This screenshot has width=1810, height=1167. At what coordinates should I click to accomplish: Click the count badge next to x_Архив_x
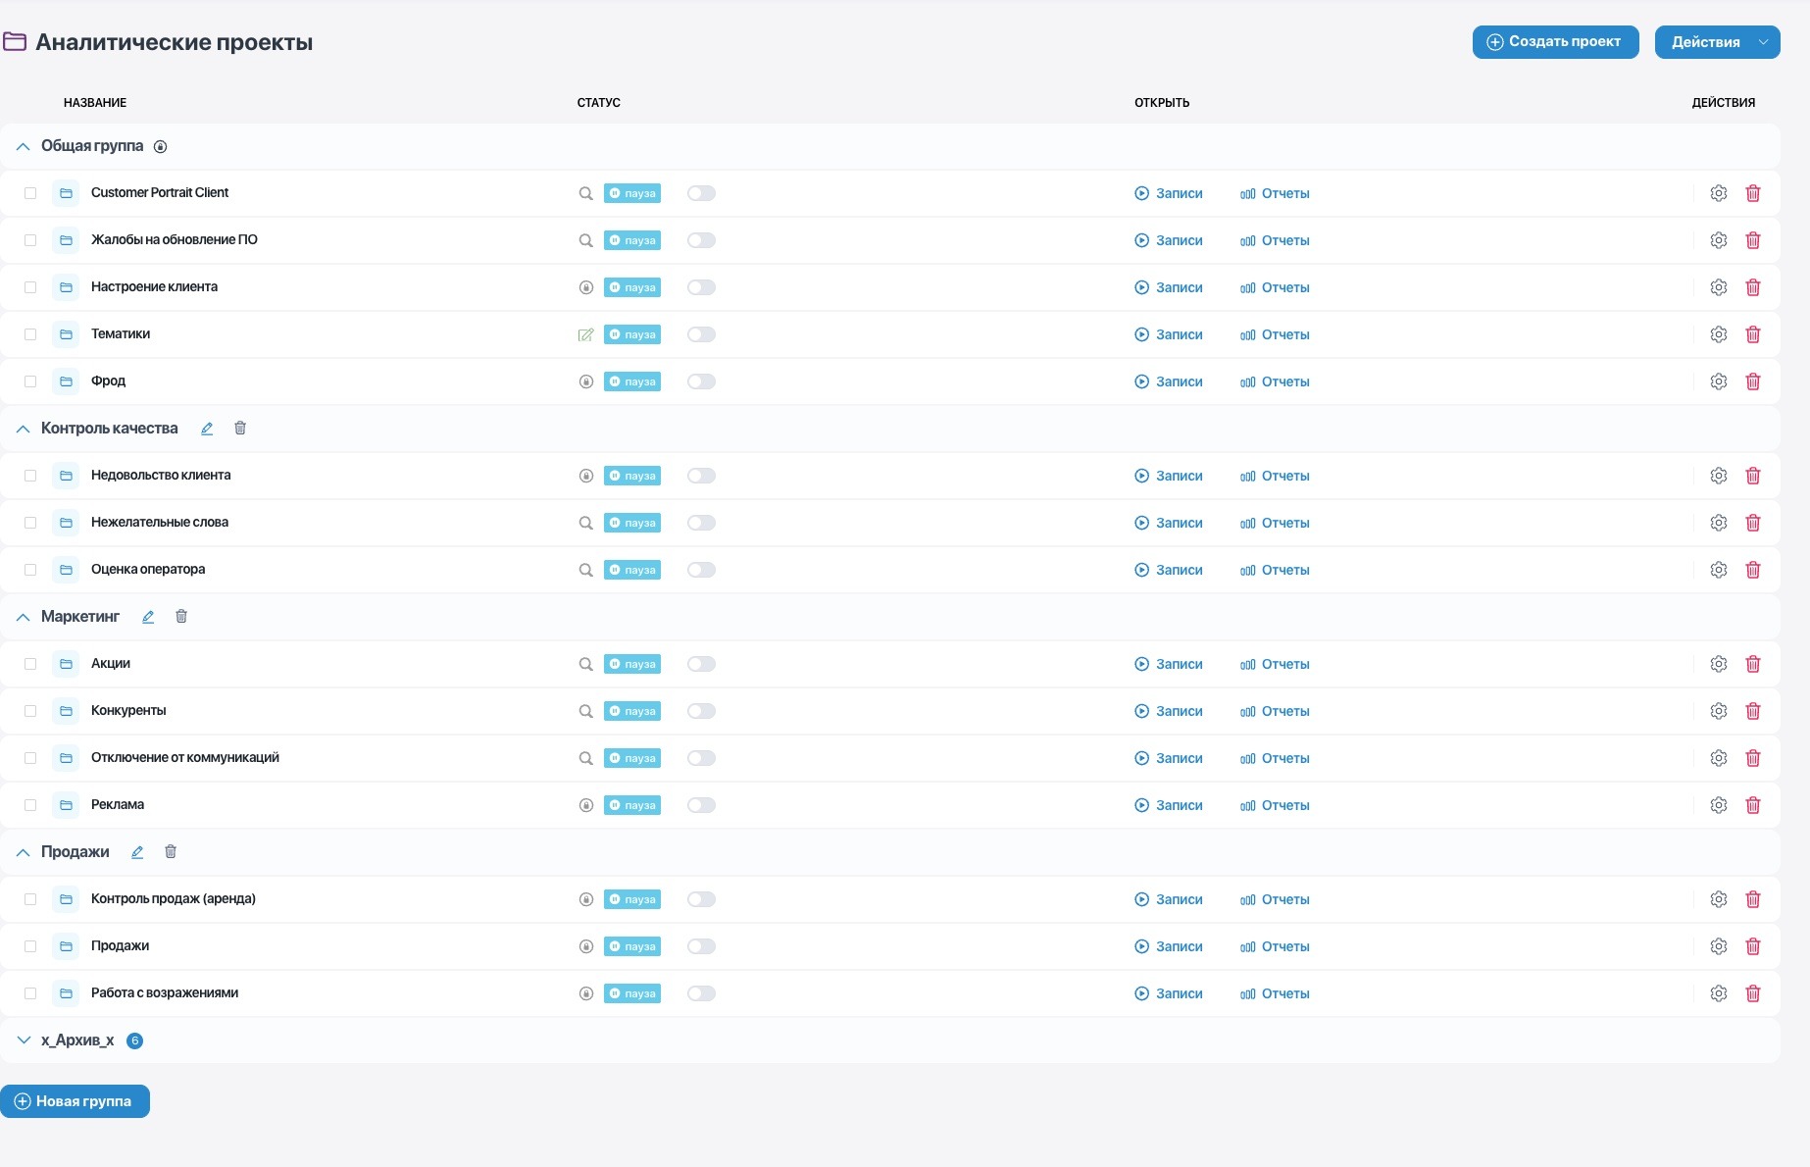pyautogui.click(x=135, y=1040)
